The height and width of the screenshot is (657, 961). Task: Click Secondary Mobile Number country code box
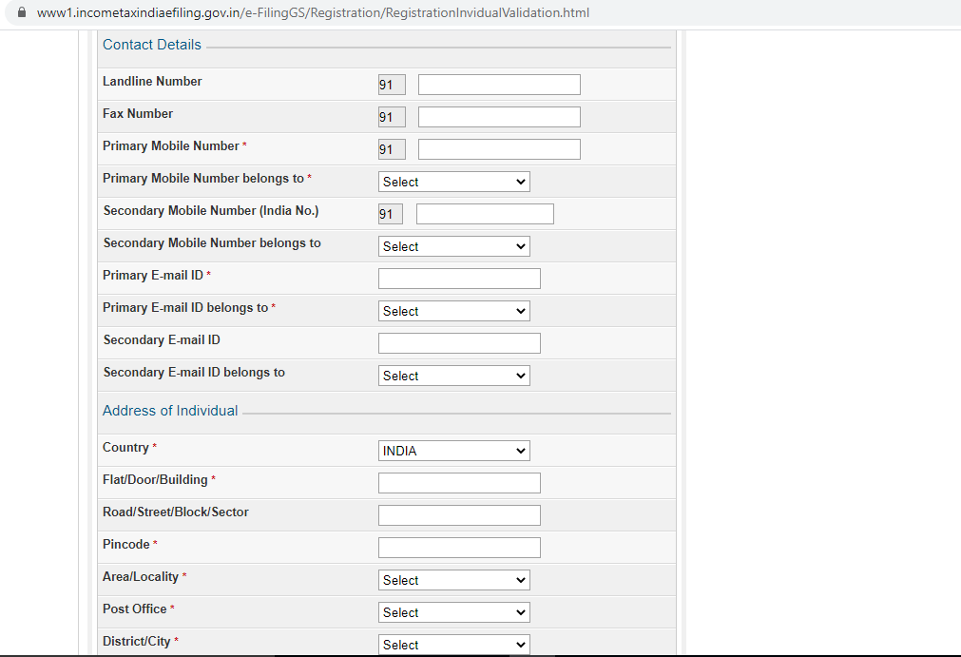point(391,214)
